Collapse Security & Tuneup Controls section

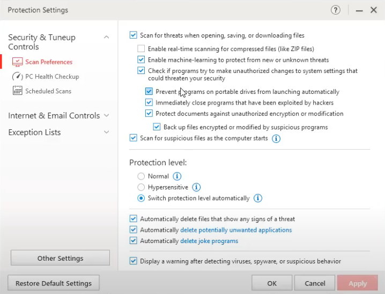click(x=106, y=38)
